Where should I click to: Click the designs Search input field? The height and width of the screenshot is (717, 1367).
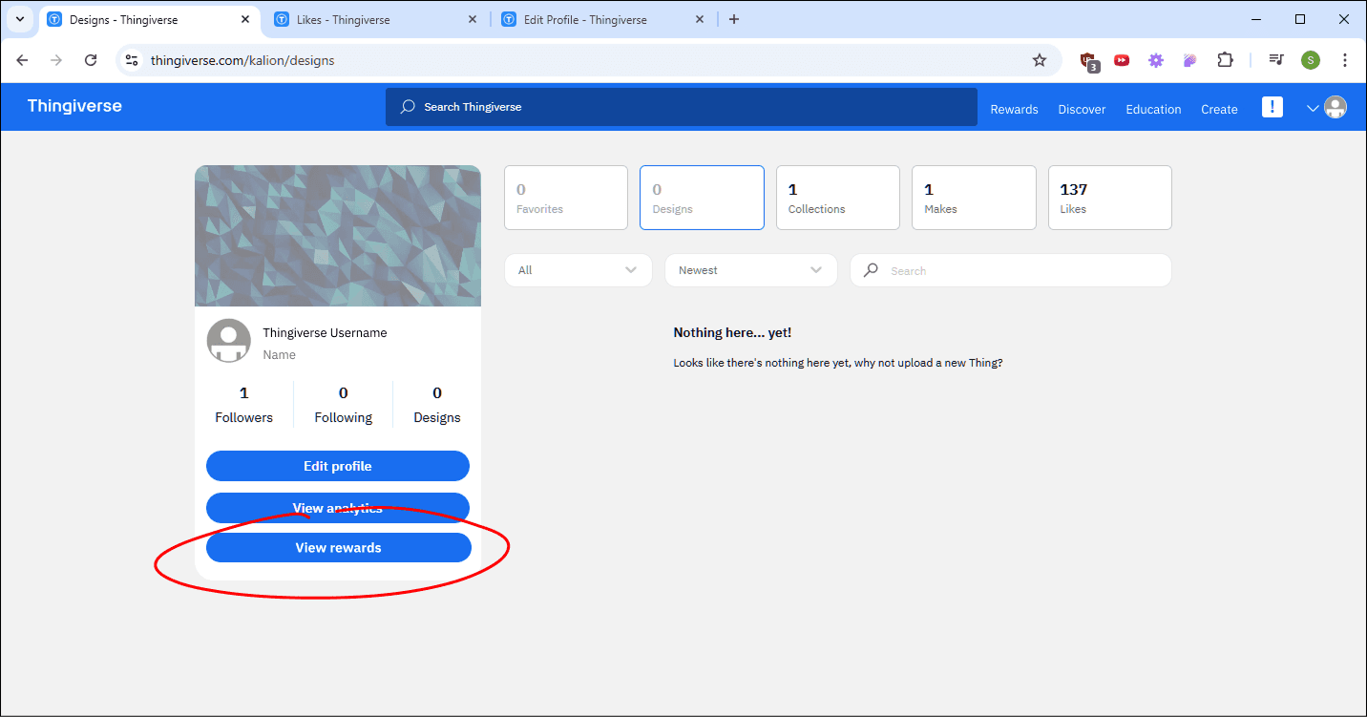(1011, 270)
